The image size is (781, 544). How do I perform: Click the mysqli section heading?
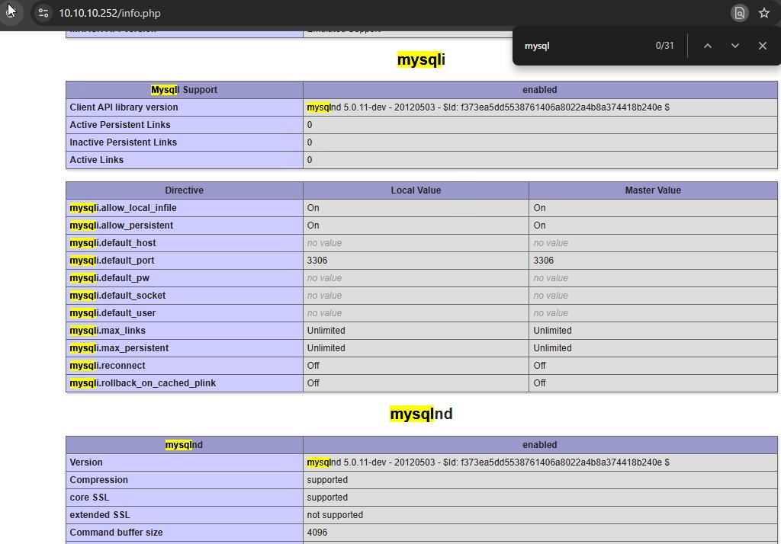point(421,59)
